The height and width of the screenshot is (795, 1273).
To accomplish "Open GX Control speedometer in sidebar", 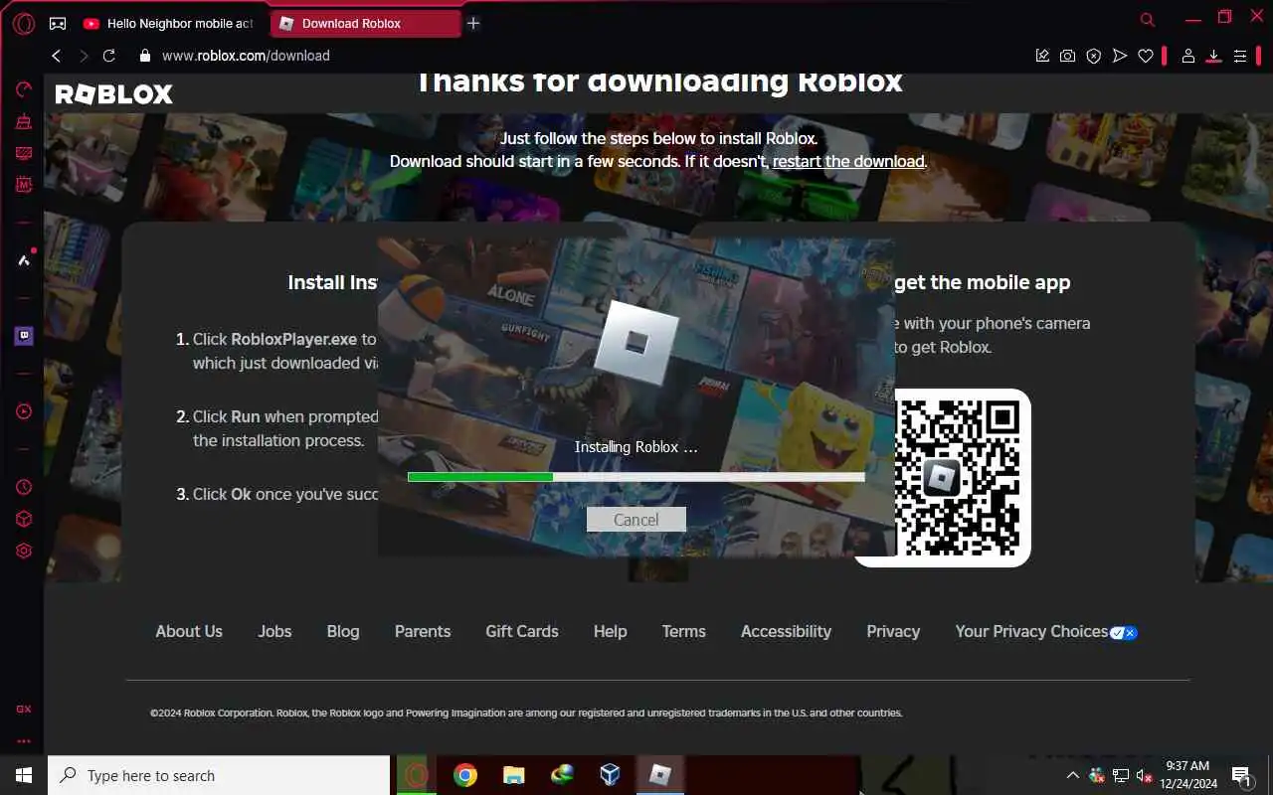I will click(24, 90).
